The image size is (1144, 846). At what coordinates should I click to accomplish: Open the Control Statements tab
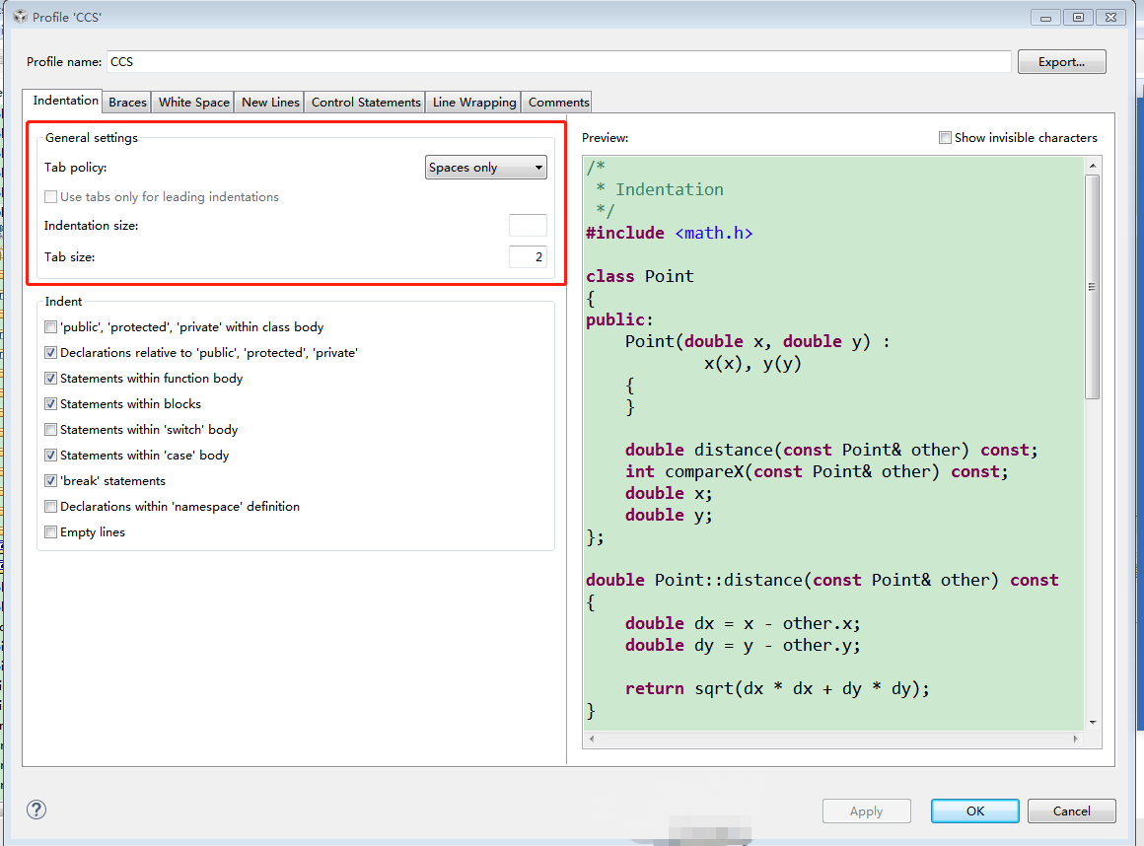(364, 102)
